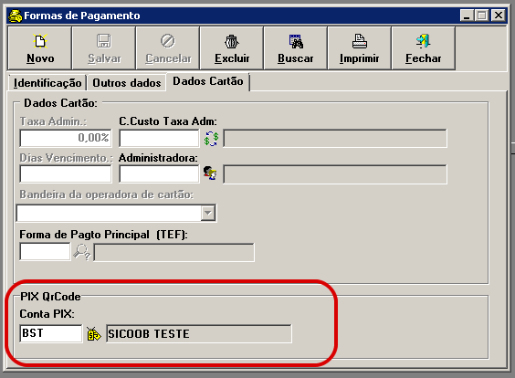The width and height of the screenshot is (515, 378).
Task: Click the C.Custo Taxa Adm lookup icon
Action: [x=211, y=139]
